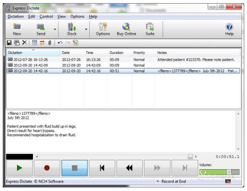This screenshot has width=247, height=191.
Task: Adjust the Volume slider handle
Action: [x=229, y=172]
